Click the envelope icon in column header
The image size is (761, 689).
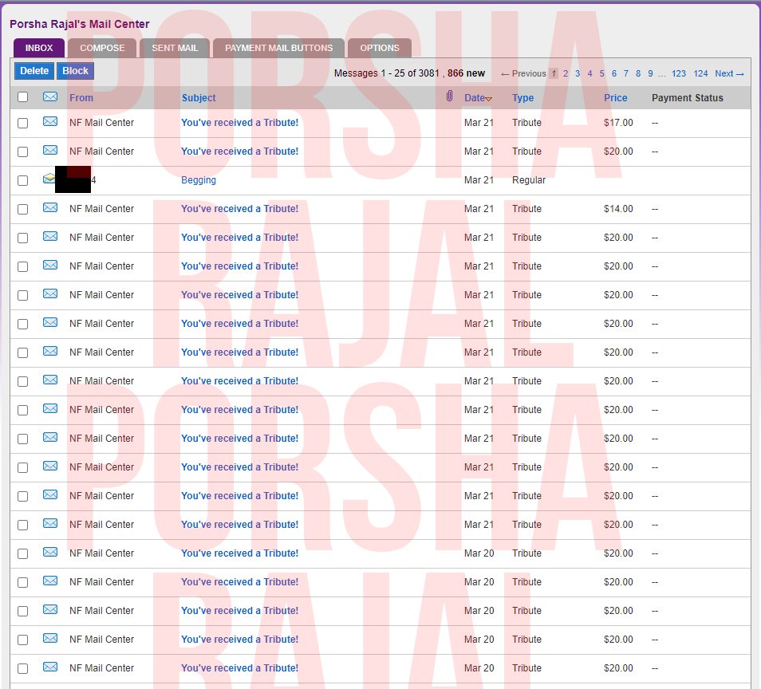click(x=50, y=96)
